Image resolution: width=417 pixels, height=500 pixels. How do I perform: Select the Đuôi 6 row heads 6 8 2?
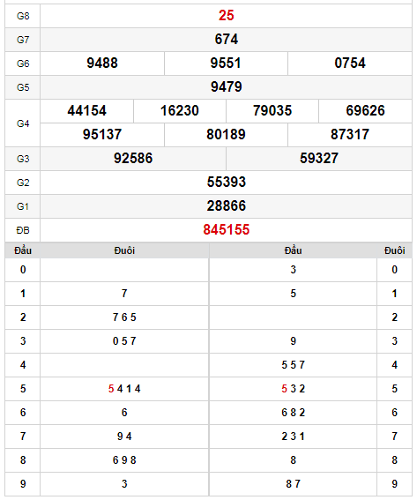pyautogui.click(x=293, y=413)
